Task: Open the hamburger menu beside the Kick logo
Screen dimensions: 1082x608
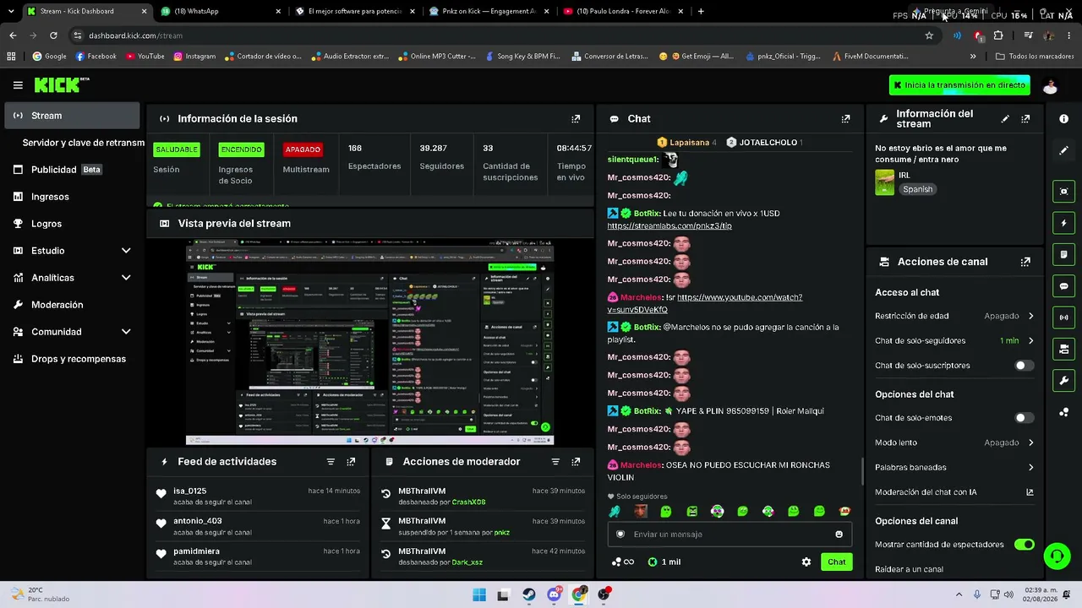Action: click(18, 85)
